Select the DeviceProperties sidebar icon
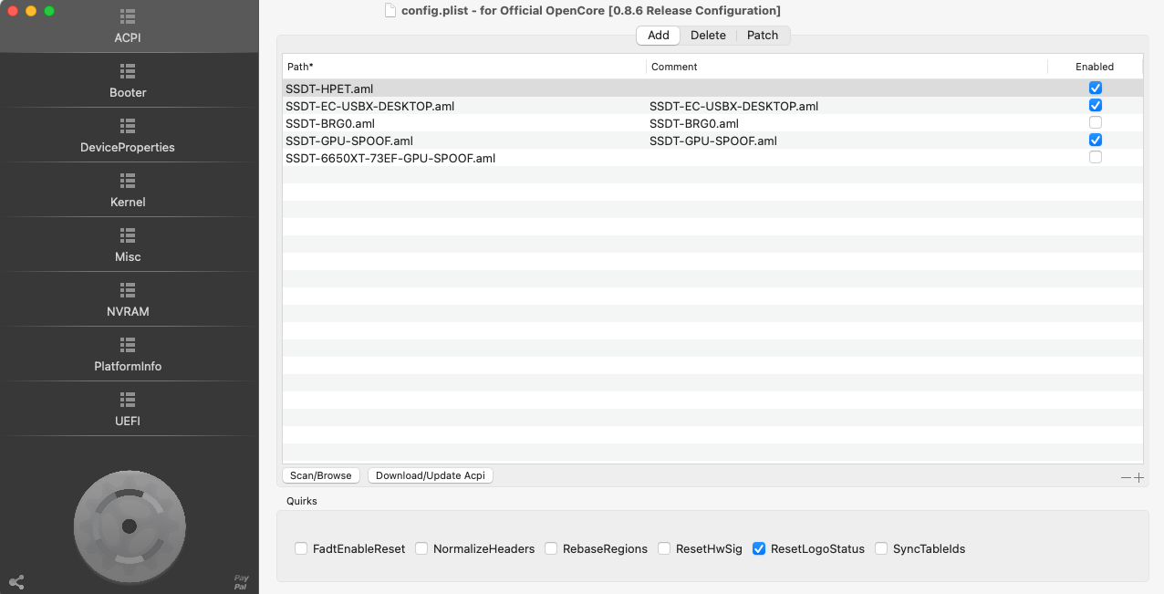The height and width of the screenshot is (594, 1164). [x=128, y=126]
